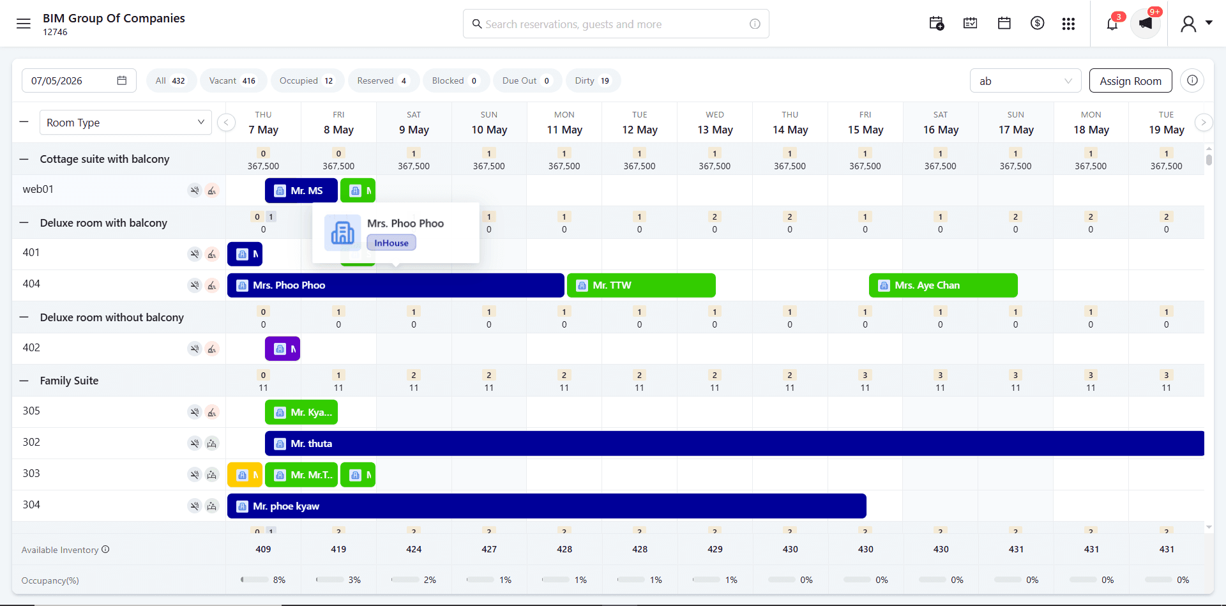Open Mr. MS reservation in web01

(301, 190)
